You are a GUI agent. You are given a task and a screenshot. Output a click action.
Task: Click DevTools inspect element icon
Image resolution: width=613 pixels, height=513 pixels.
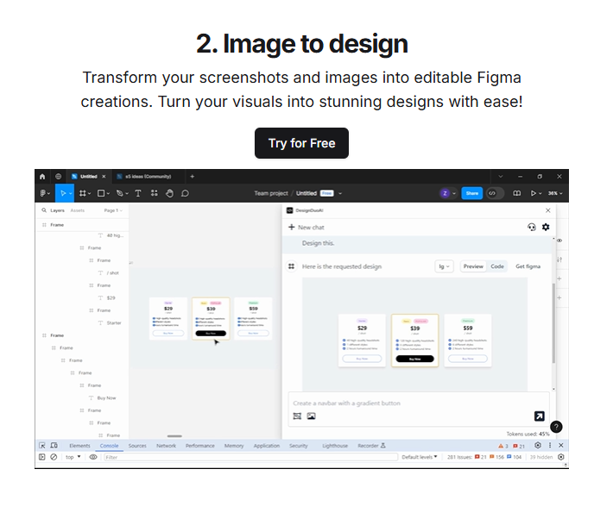pyautogui.click(x=42, y=446)
